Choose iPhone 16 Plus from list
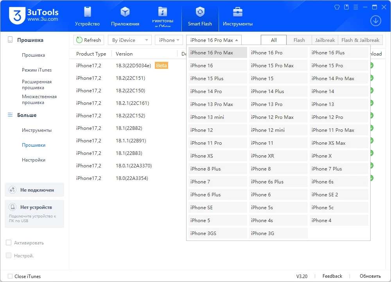This screenshot has height=282, width=391. pos(339,53)
